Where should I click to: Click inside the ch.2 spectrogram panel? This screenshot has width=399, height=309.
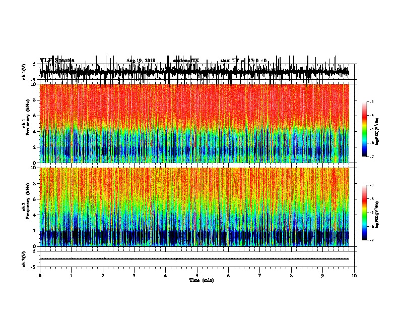point(194,207)
